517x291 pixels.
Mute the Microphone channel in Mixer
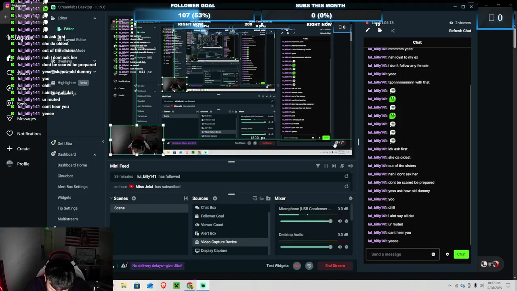[x=340, y=221]
